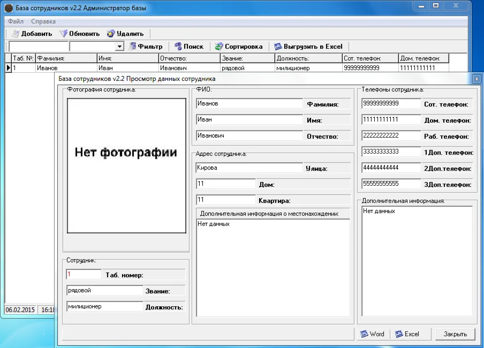Expand the filter field combo box

120,47
